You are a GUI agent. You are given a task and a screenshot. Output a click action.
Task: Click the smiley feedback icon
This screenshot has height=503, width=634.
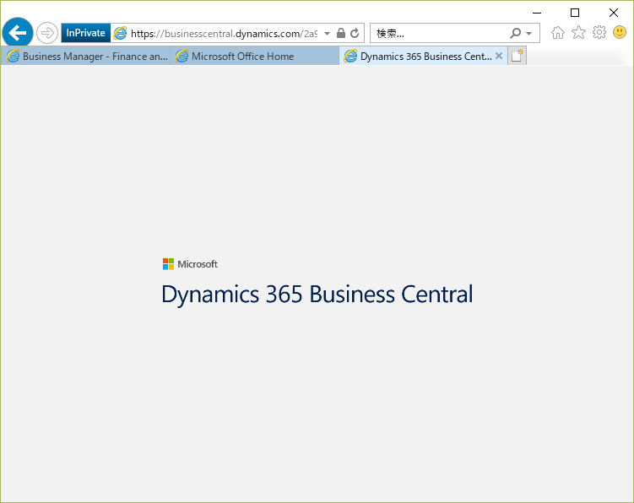coord(620,32)
